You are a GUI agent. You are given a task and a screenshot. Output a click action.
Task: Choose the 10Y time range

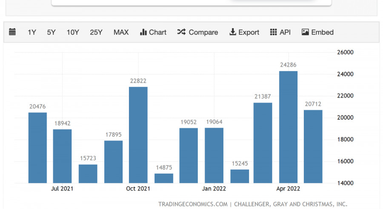coord(73,32)
